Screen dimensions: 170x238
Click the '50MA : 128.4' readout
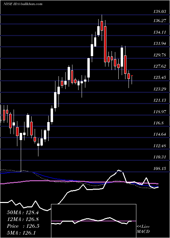pyautogui.click(x=23, y=213)
